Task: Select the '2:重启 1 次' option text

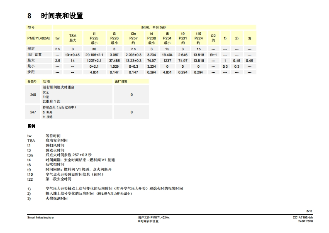Action: pyautogui.click(x=51, y=101)
